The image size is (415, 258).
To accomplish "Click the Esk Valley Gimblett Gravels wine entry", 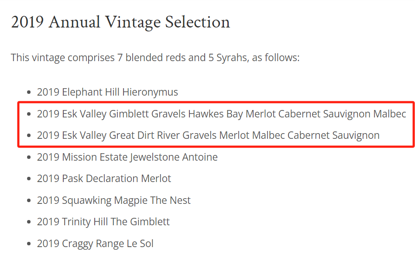I will click(x=221, y=114).
